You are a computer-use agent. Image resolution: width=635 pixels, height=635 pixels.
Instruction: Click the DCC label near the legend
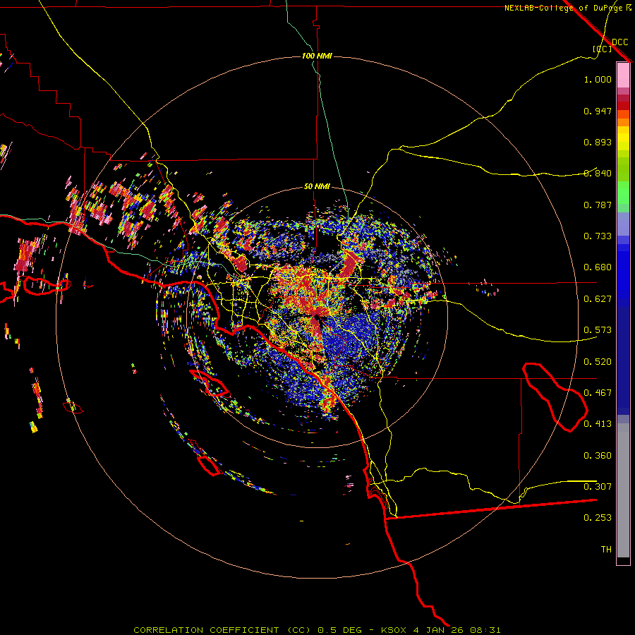[x=619, y=42]
